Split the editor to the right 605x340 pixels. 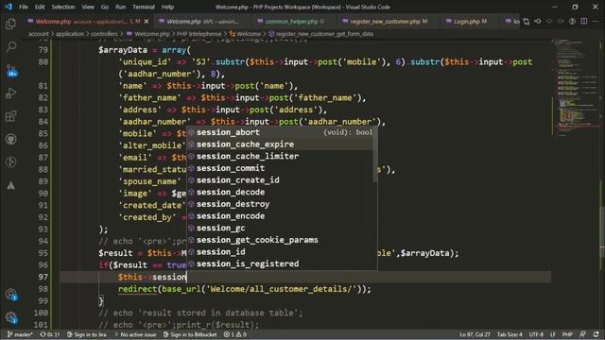click(584, 21)
